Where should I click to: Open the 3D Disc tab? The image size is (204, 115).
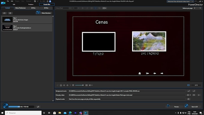(x=46, y=8)
